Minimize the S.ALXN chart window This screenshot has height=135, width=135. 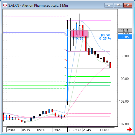[x=109, y=5]
